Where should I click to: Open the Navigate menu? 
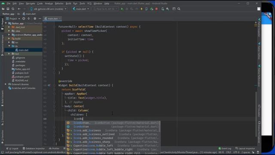pyautogui.click(x=31, y=3)
